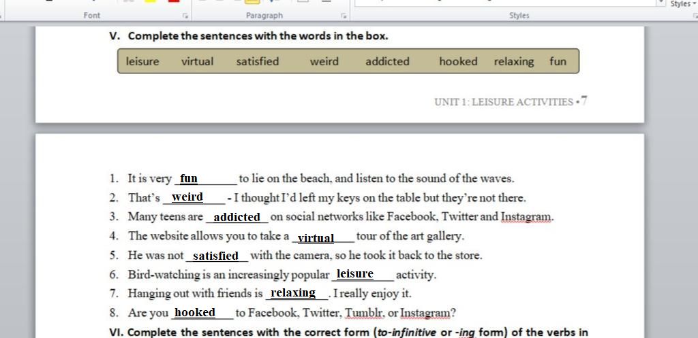
Task: Click the answer 'fun' in sentence 1
Action: [189, 178]
